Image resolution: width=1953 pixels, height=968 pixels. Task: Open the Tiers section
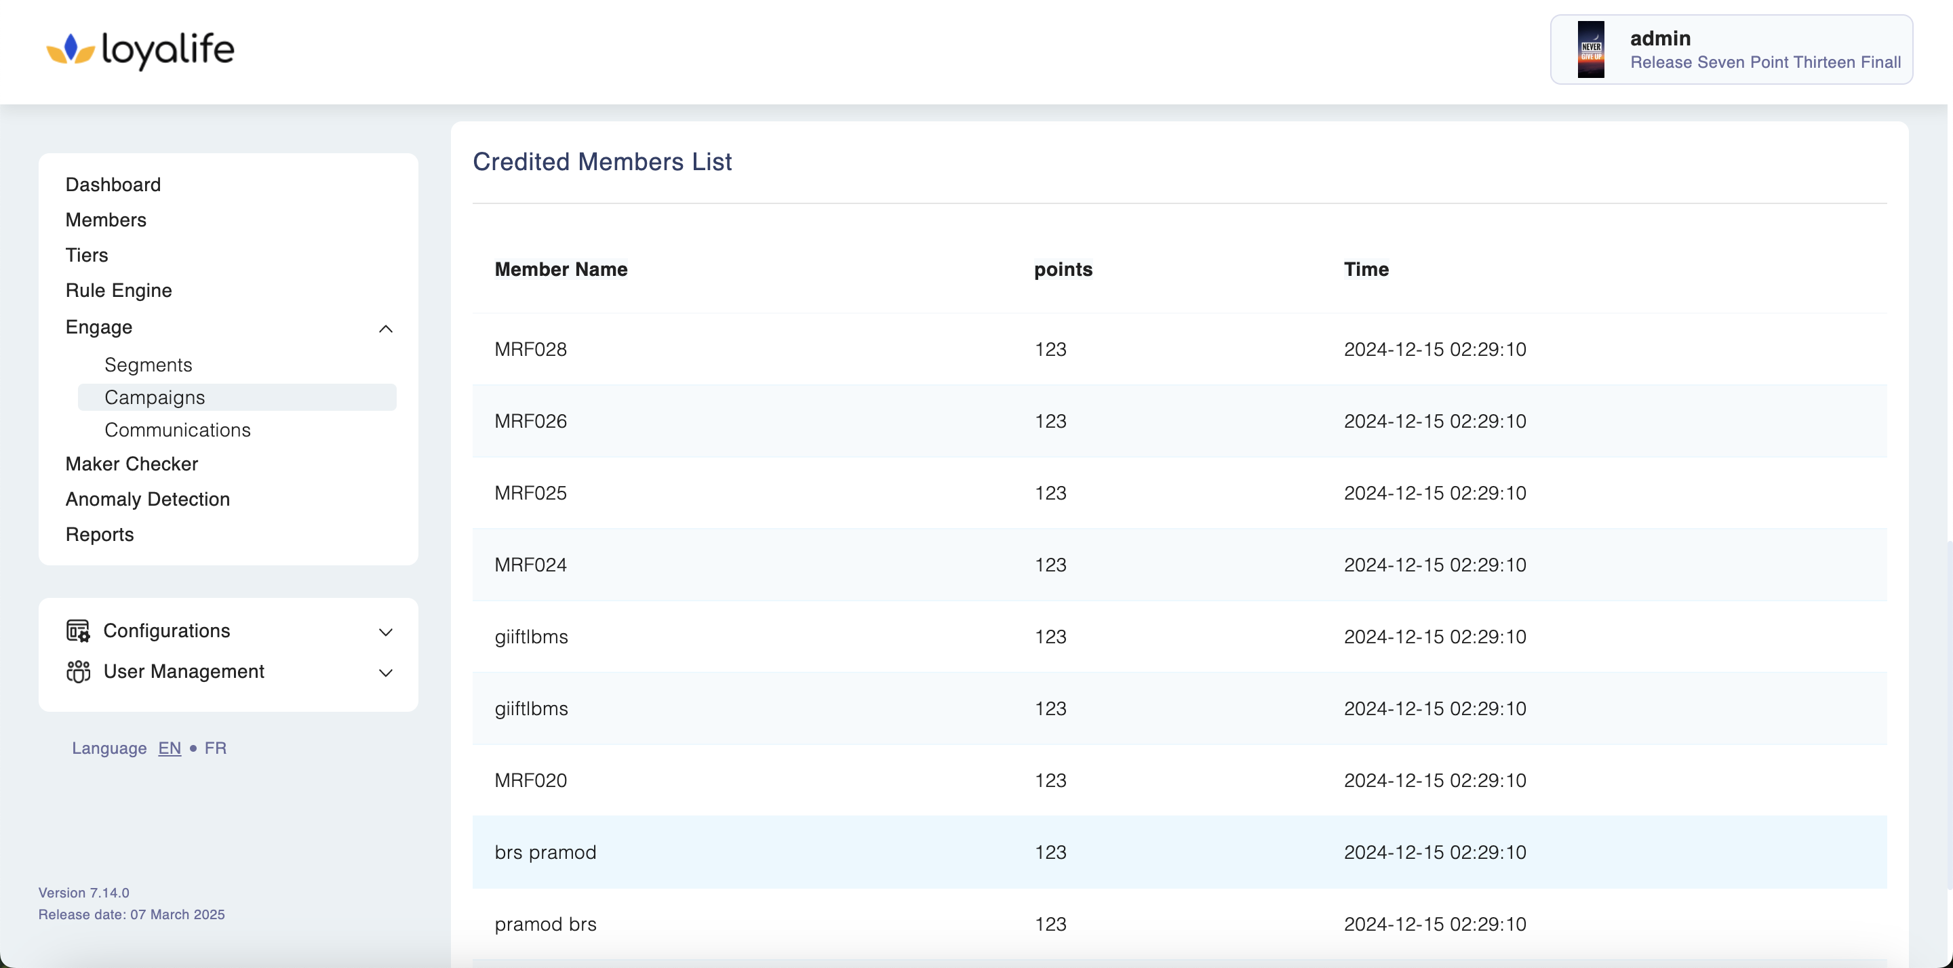[86, 256]
